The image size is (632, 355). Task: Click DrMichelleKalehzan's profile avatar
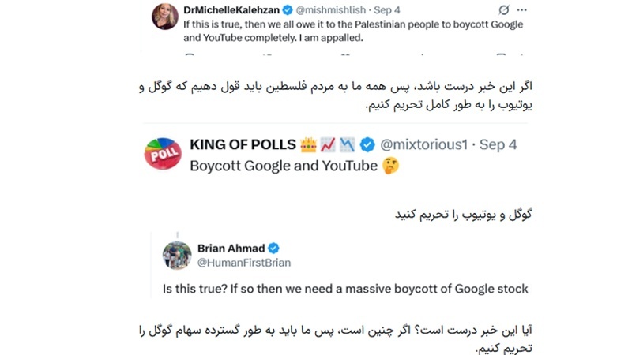click(164, 16)
